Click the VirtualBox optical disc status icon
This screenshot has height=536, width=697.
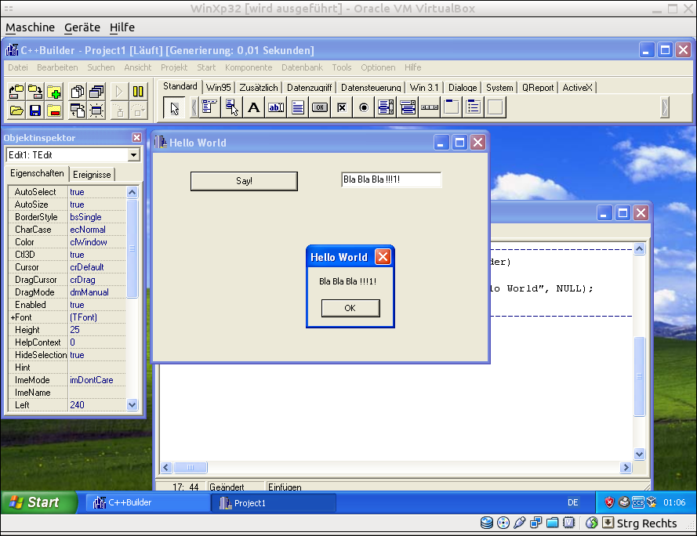click(x=503, y=523)
